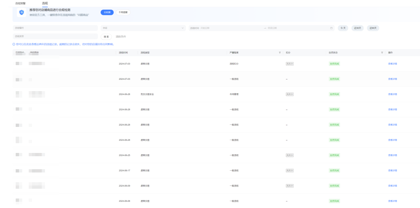Click the shield compliance check icon
The width and height of the screenshot is (420, 208).
(22, 12)
